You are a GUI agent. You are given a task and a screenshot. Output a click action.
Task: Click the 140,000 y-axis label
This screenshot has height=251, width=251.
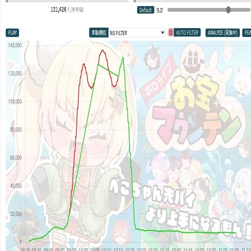pos(15,45)
